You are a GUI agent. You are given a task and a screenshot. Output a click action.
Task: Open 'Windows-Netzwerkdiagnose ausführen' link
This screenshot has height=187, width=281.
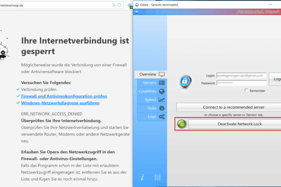click(60, 103)
